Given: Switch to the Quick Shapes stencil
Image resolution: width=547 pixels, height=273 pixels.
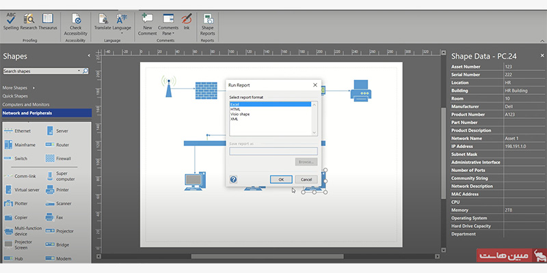Looking at the screenshot, I should point(15,96).
